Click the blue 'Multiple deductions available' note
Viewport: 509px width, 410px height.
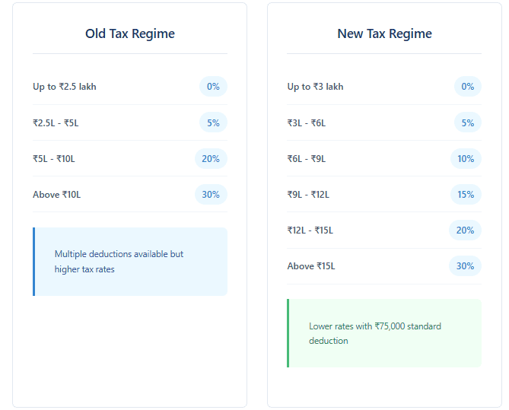pos(130,262)
